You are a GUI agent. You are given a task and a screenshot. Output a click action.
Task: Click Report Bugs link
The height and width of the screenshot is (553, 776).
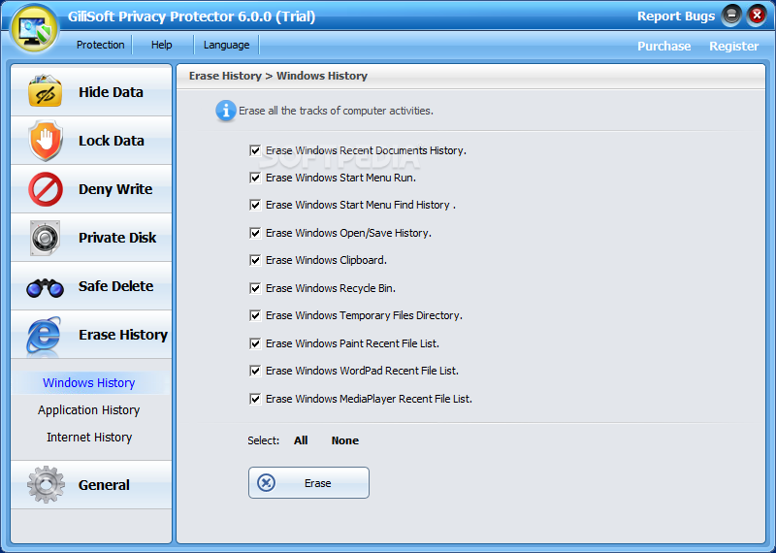coord(675,16)
